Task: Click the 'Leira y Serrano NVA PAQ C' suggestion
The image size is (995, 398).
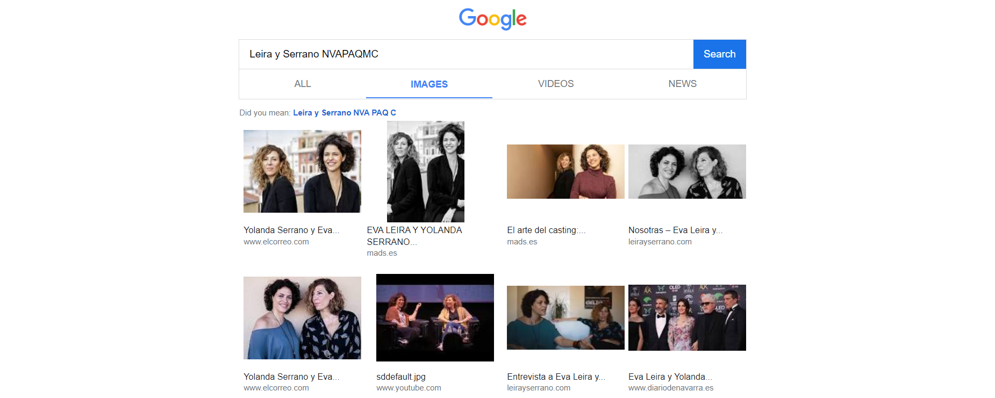Action: pos(344,113)
